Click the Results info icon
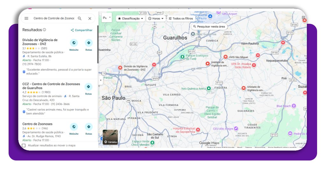This screenshot has height=170, width=326. pos(44,30)
